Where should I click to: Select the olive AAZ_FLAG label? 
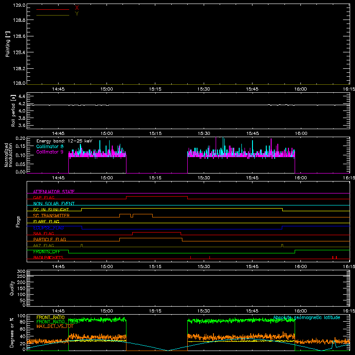43,245
